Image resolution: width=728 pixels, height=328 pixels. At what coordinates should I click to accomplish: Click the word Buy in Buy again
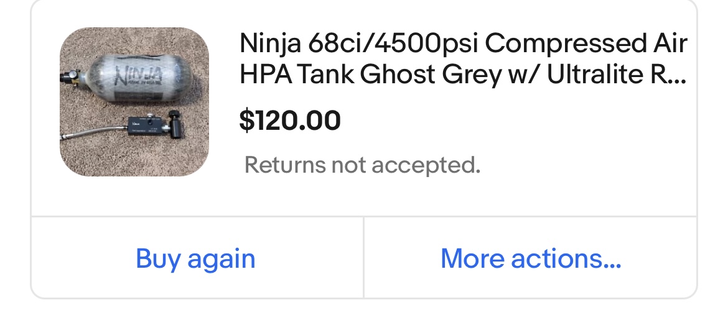coord(158,258)
